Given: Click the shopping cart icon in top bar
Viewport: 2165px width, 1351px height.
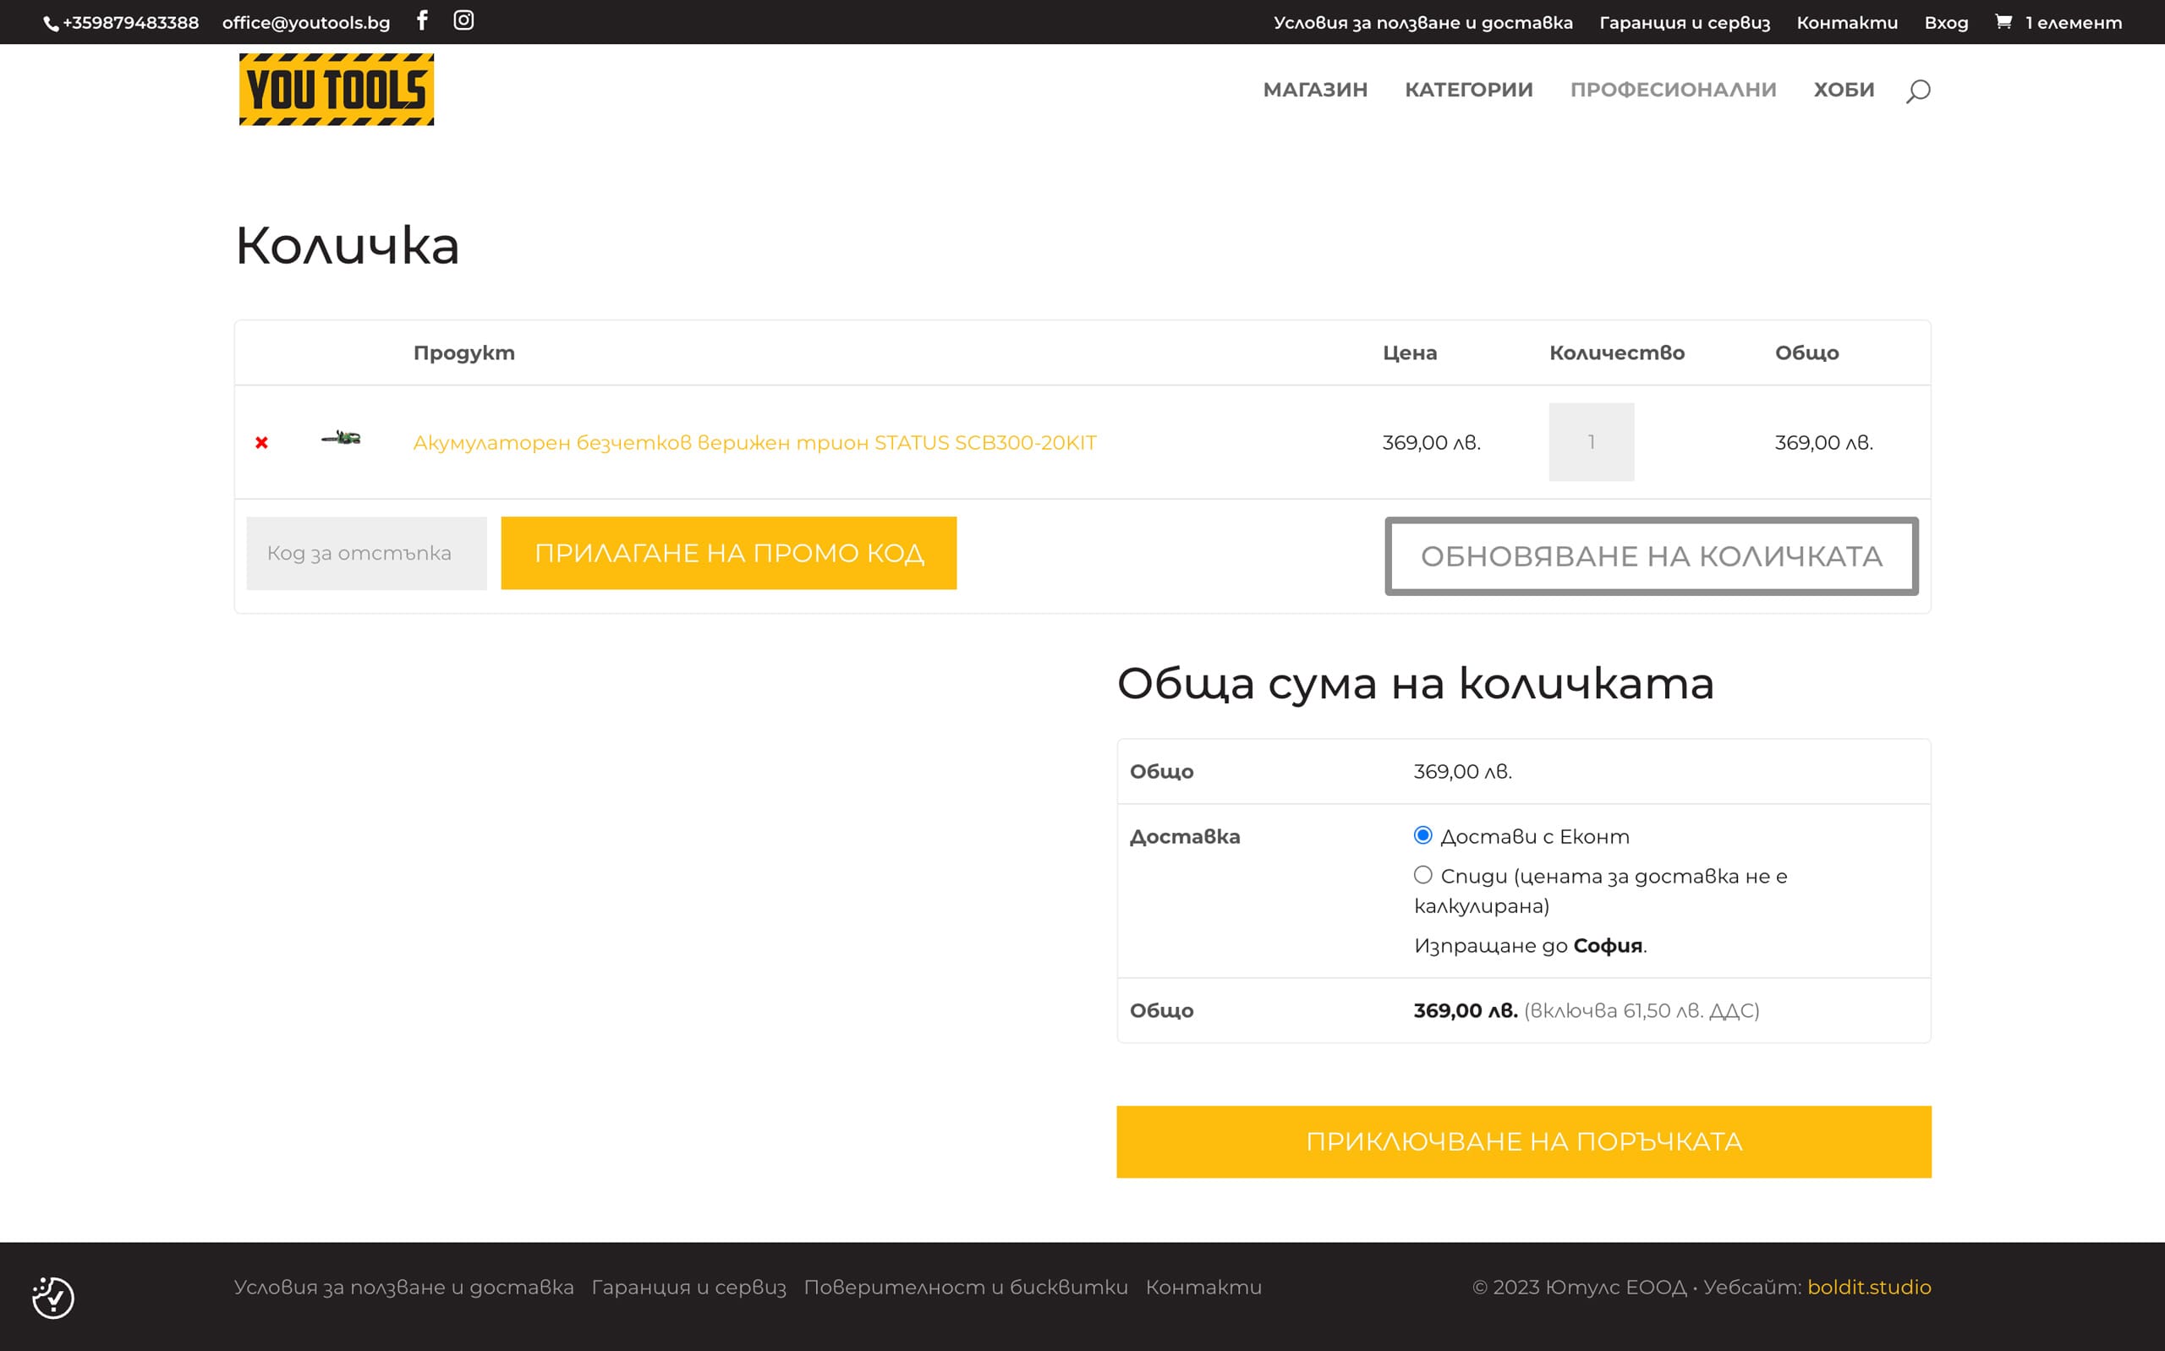Looking at the screenshot, I should click(x=2003, y=22).
